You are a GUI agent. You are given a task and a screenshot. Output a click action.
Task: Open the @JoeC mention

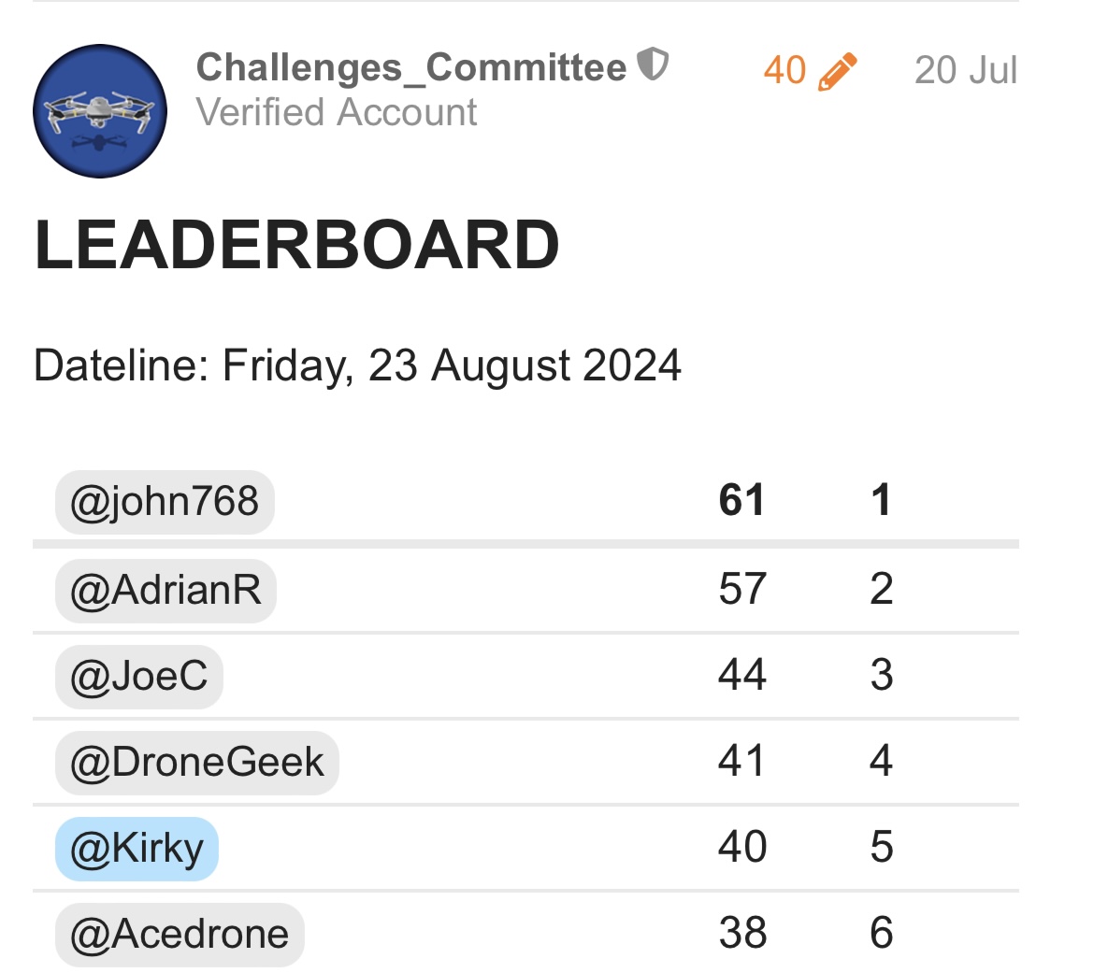[x=138, y=677]
